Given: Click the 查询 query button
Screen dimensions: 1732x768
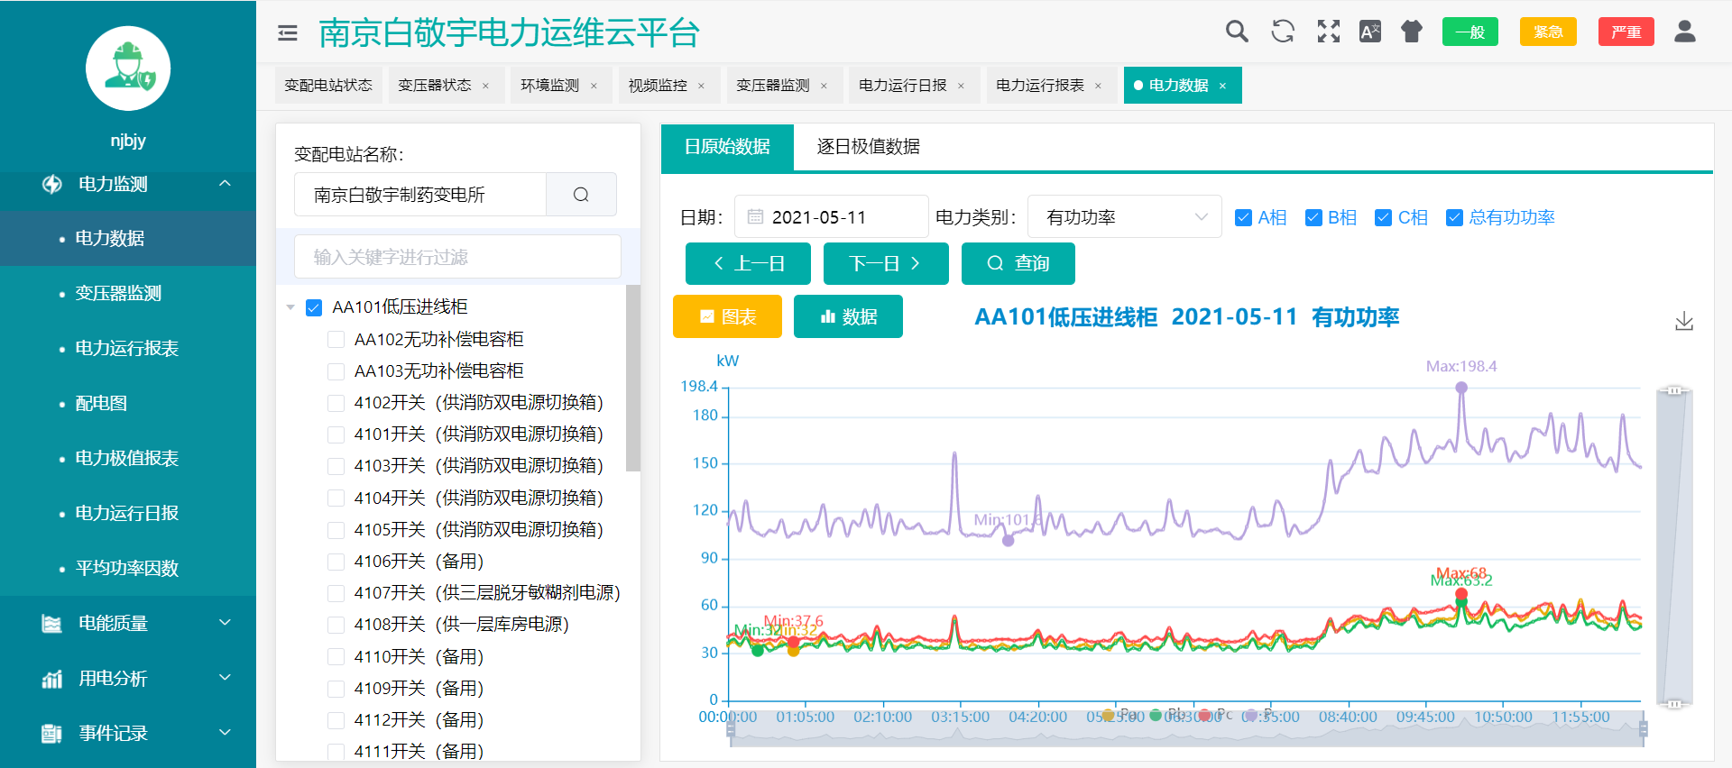Looking at the screenshot, I should [x=1018, y=264].
